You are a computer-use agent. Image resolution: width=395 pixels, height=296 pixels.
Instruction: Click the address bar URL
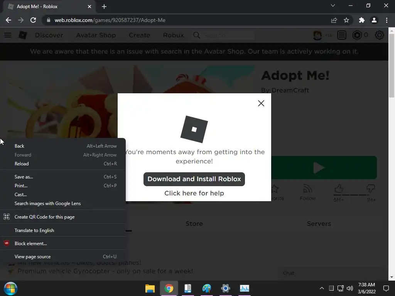tap(110, 20)
